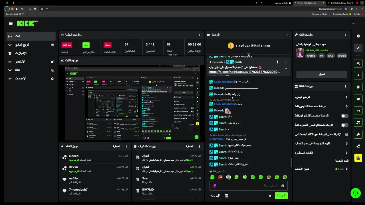Screen dimensions: 365x205
Task: Click the lightning bolt icon in right rail
Action: tap(358, 75)
